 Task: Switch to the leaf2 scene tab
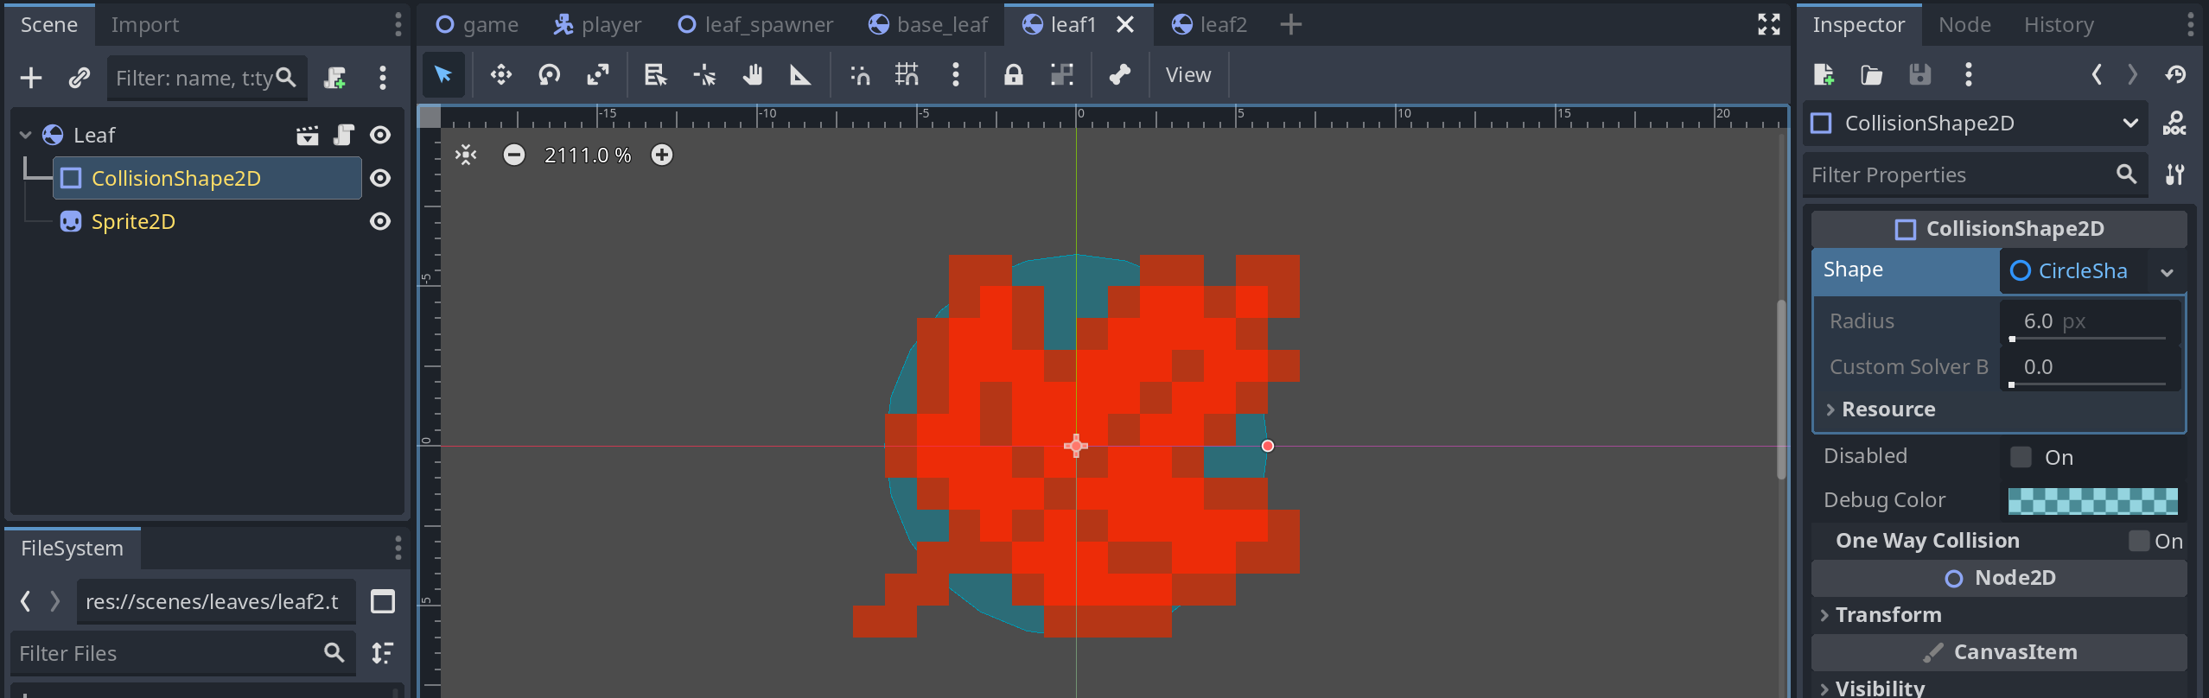coord(1222,25)
